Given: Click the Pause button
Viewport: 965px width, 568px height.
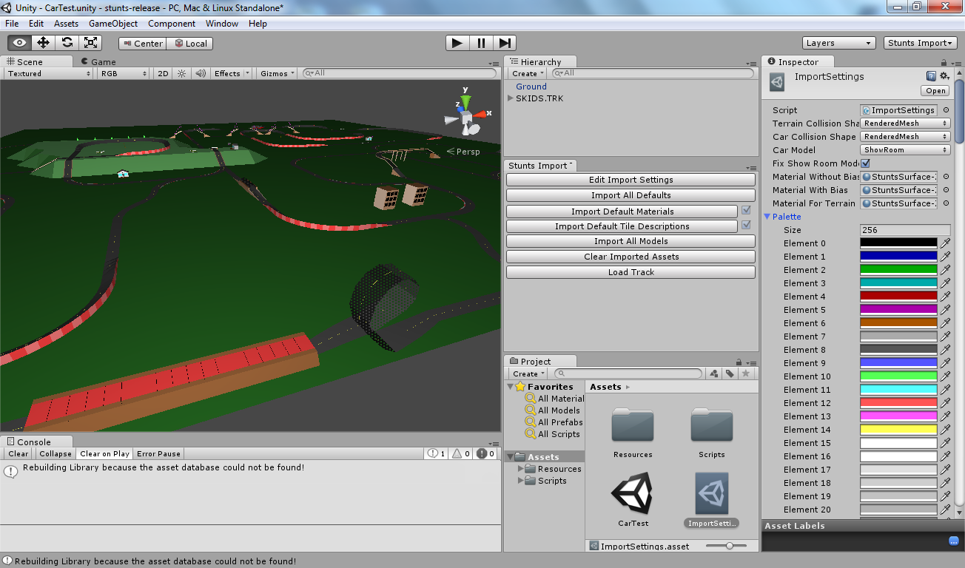Looking at the screenshot, I should tap(481, 43).
